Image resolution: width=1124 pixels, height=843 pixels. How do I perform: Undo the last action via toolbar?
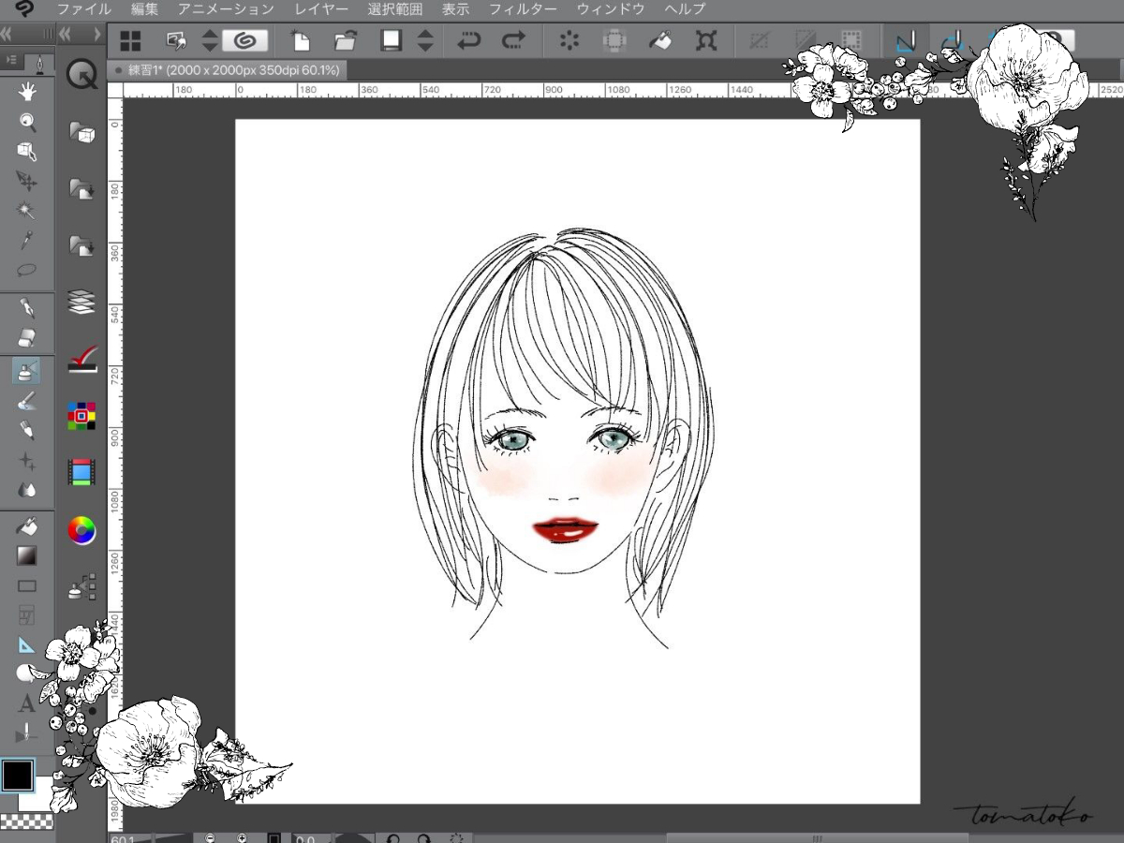tap(468, 40)
